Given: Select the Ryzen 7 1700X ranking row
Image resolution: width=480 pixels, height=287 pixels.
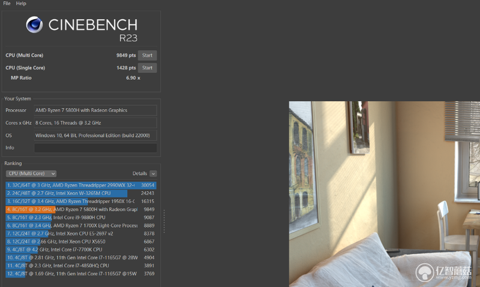Looking at the screenshot, I should (81, 225).
